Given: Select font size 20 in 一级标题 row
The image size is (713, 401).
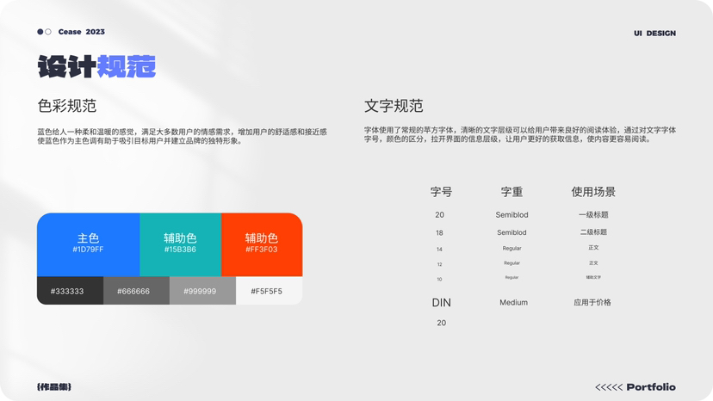Looking at the screenshot, I should (x=440, y=214).
